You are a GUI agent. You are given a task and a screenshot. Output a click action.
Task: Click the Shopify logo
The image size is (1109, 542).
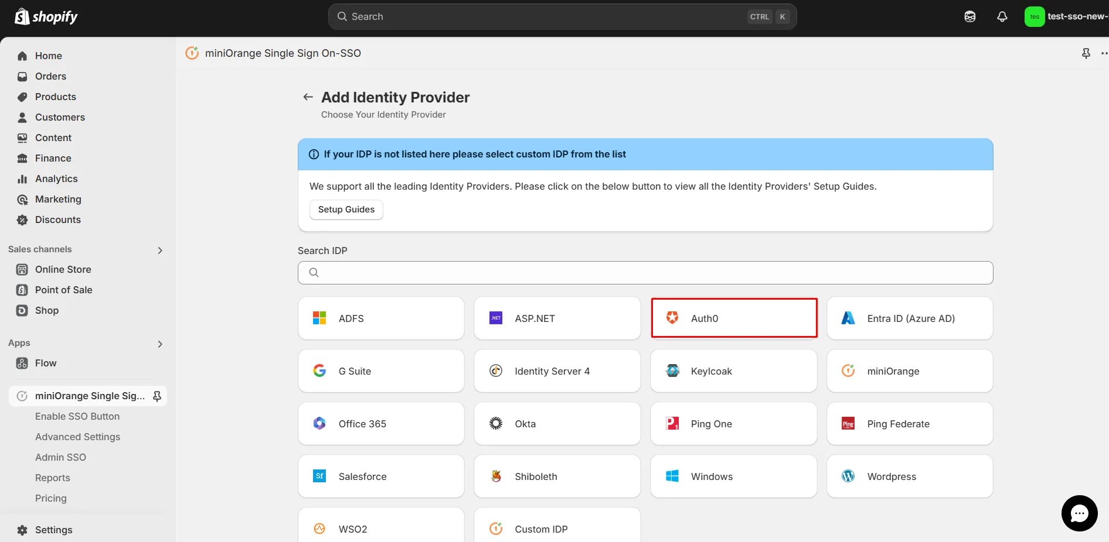[46, 16]
